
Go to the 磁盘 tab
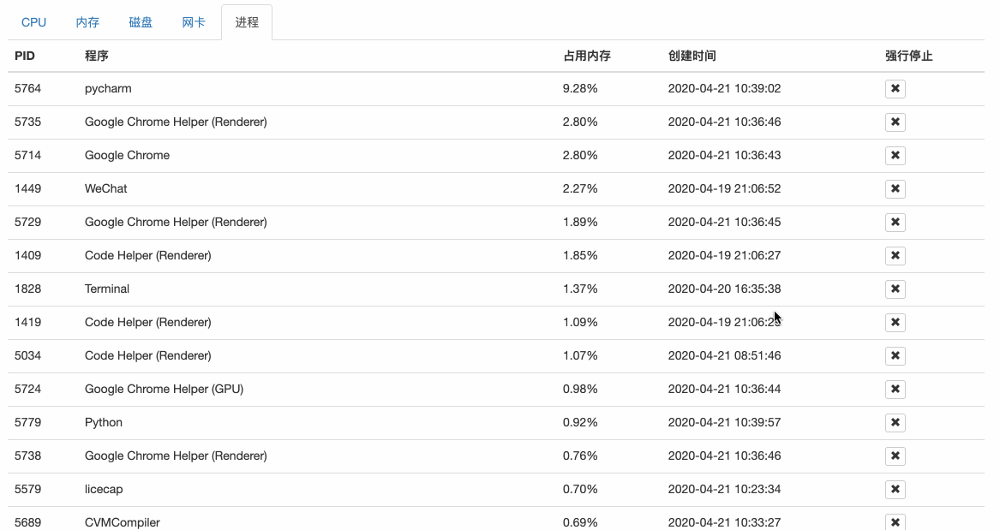coord(141,22)
